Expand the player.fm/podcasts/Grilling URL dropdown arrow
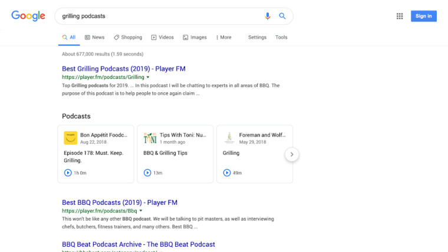 point(148,77)
